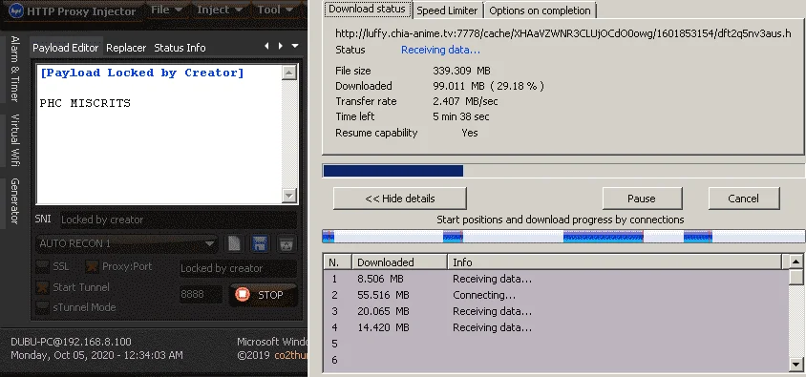Click the download URL text
806x377 pixels.
pyautogui.click(x=562, y=33)
